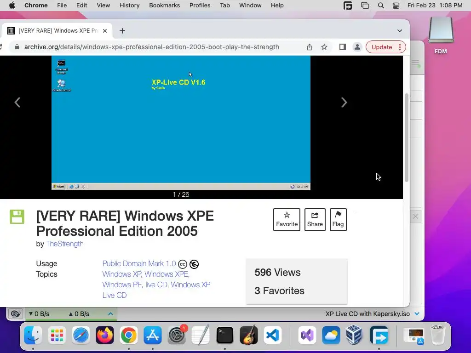Launch Safari from the Dock
The width and height of the screenshot is (471, 353).
81,335
